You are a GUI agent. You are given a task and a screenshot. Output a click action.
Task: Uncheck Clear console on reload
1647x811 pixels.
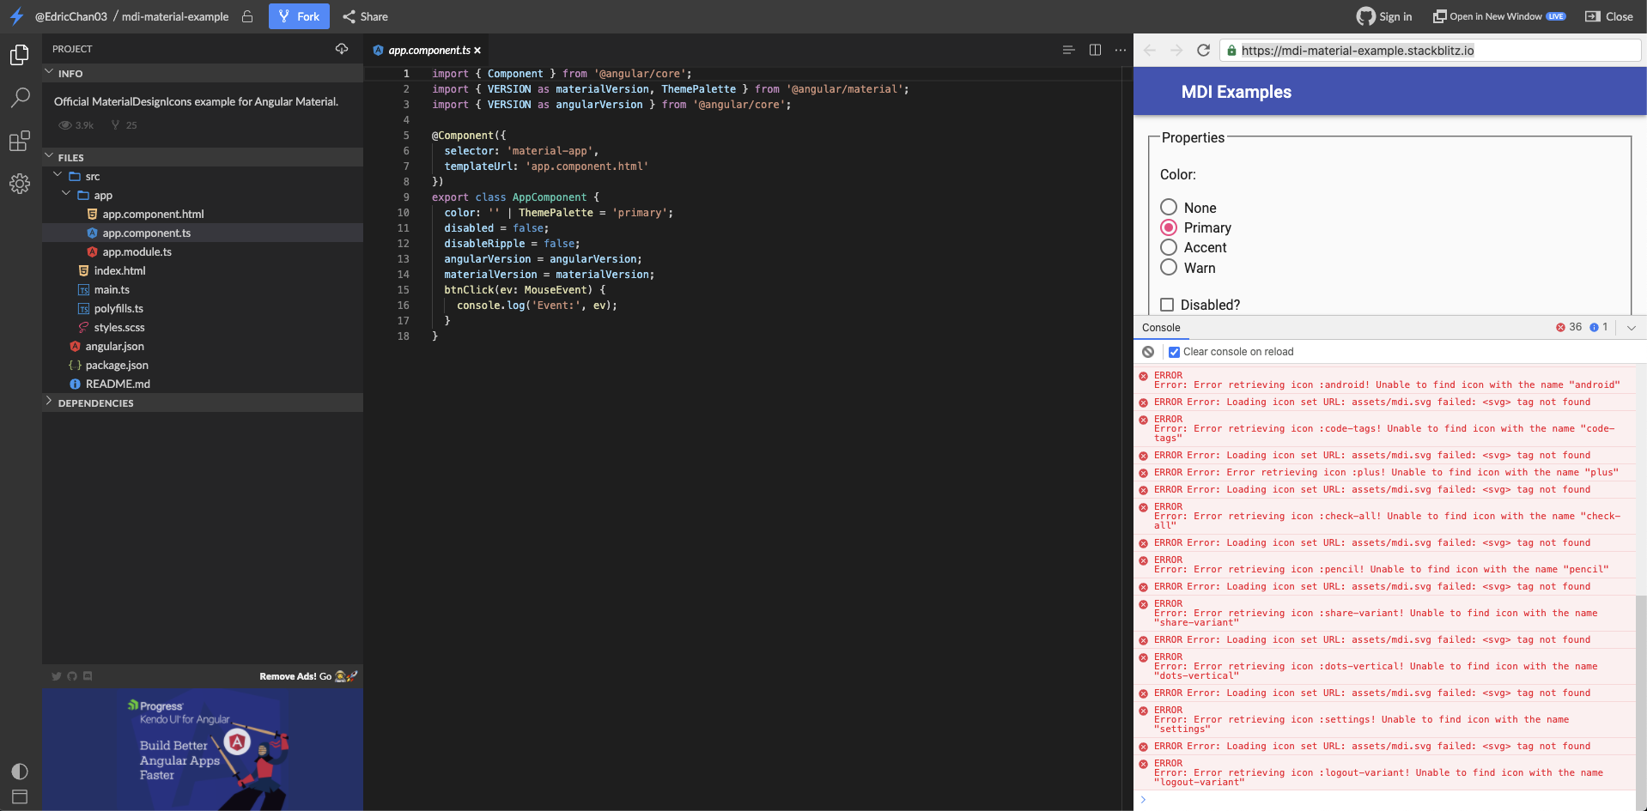pyautogui.click(x=1175, y=352)
